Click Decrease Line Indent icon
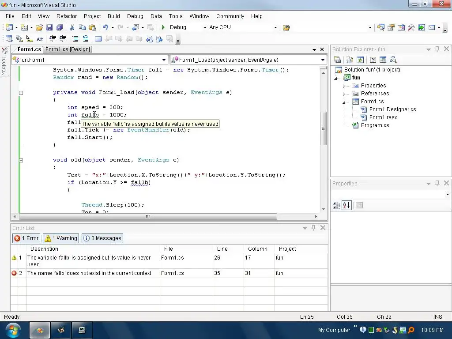Screen dimensions: 452x339 click(53, 39)
